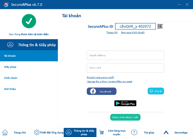The height and width of the screenshot is (137, 193).
Task: Focus the Password input field
Action: [125, 68]
